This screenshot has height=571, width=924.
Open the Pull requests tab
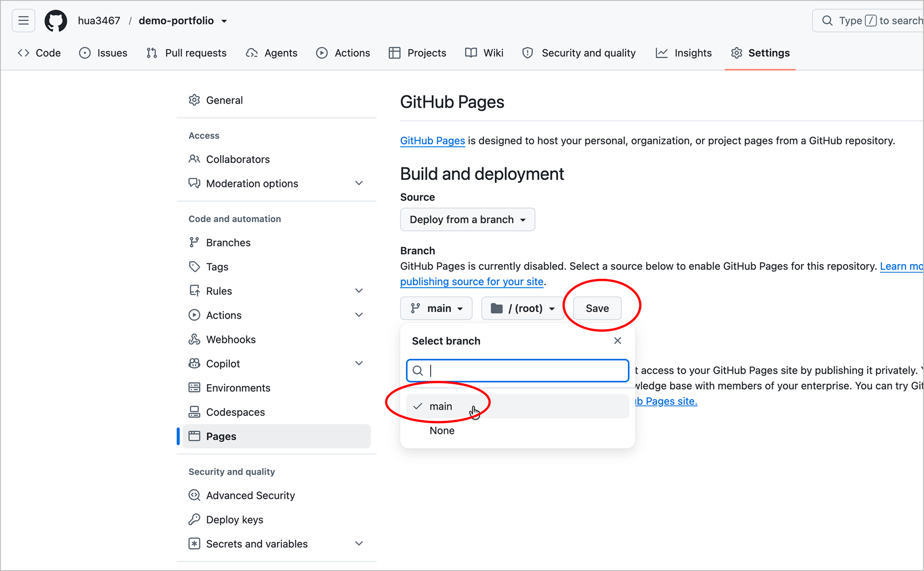(x=187, y=53)
